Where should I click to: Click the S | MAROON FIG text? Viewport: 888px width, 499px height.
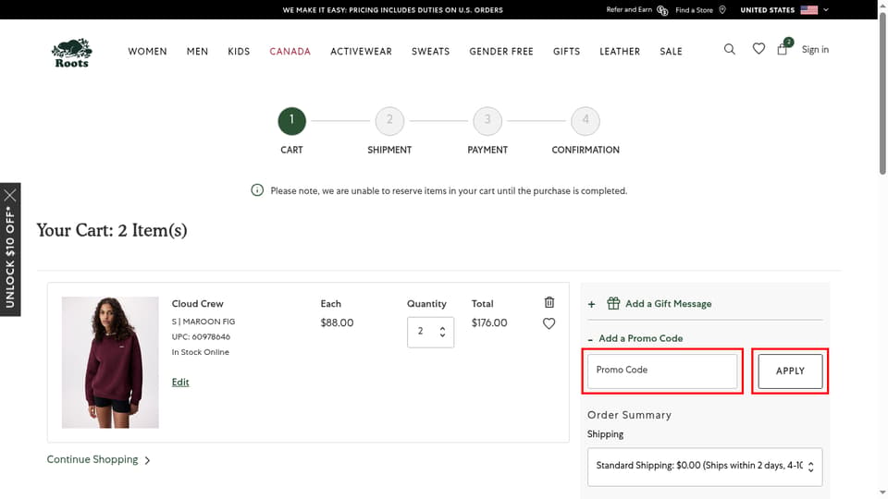click(203, 322)
